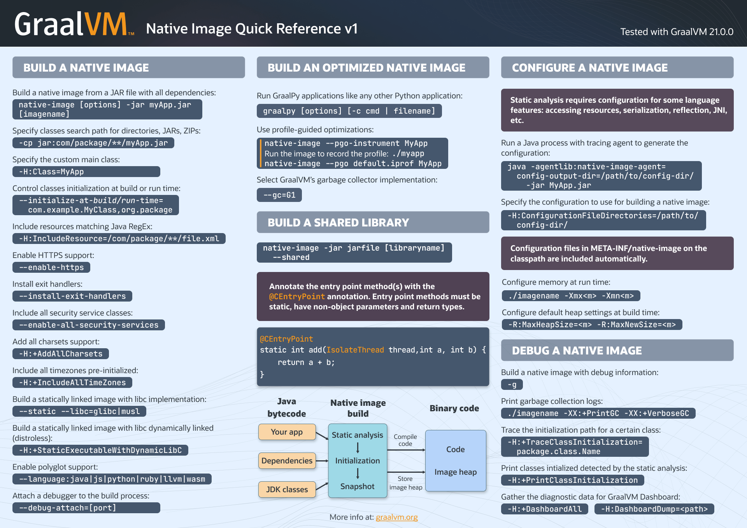Click the 'Configuration files in META-INF/native-image' note
747x528 pixels.
[617, 253]
